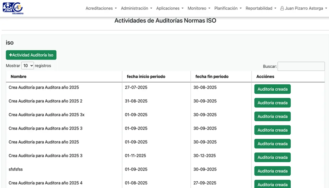The image size is (329, 188).
Task: Focus the Buscar search field
Action: pyautogui.click(x=301, y=66)
